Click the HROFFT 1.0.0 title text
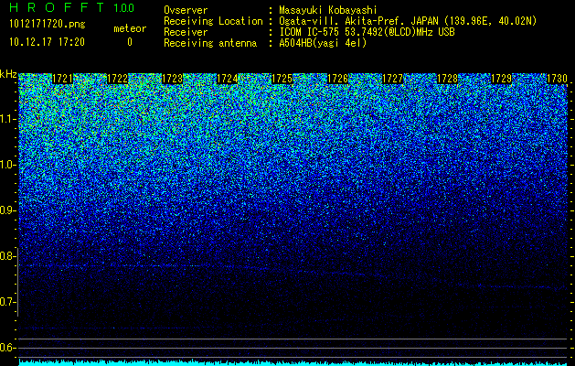 point(72,7)
